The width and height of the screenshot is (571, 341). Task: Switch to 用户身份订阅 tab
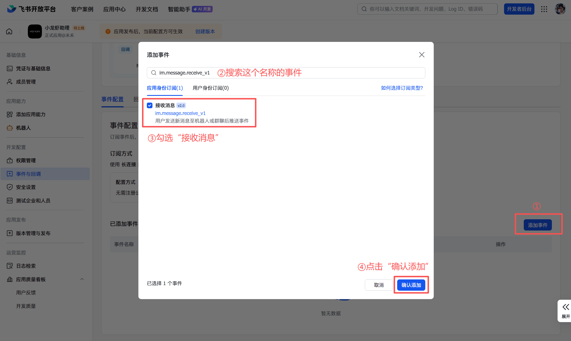click(210, 88)
